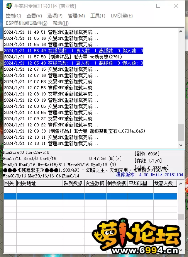Click the 0:47:36 uptime counter

97,158
